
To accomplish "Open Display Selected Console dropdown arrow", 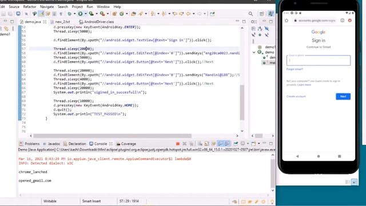I will tap(248, 144).
